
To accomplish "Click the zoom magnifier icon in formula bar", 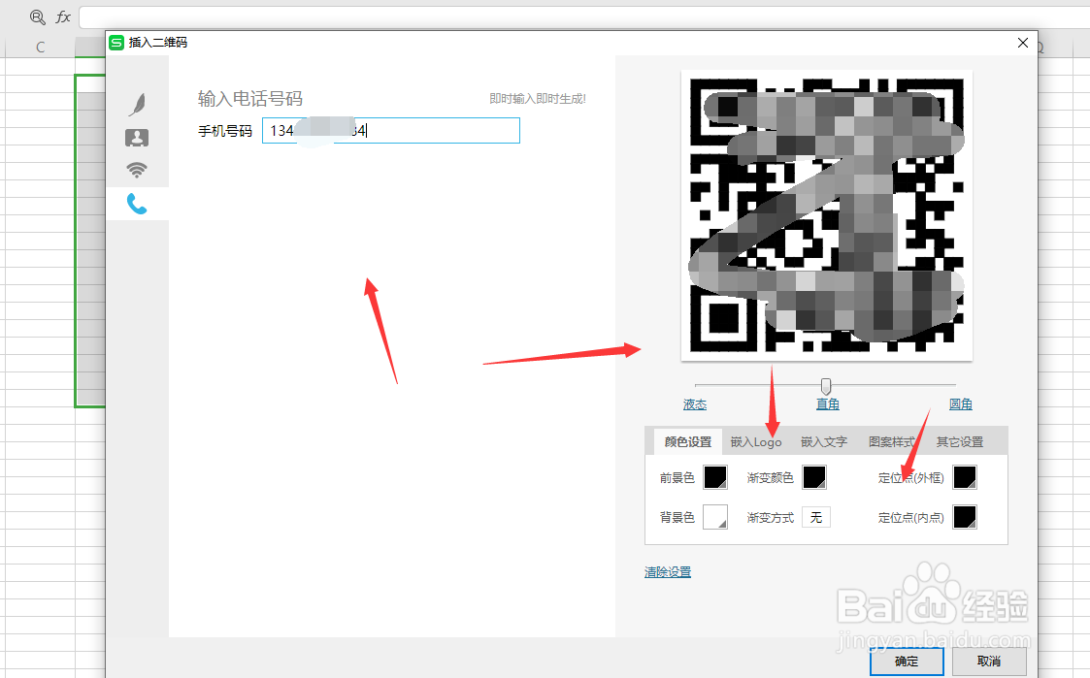I will coord(38,17).
